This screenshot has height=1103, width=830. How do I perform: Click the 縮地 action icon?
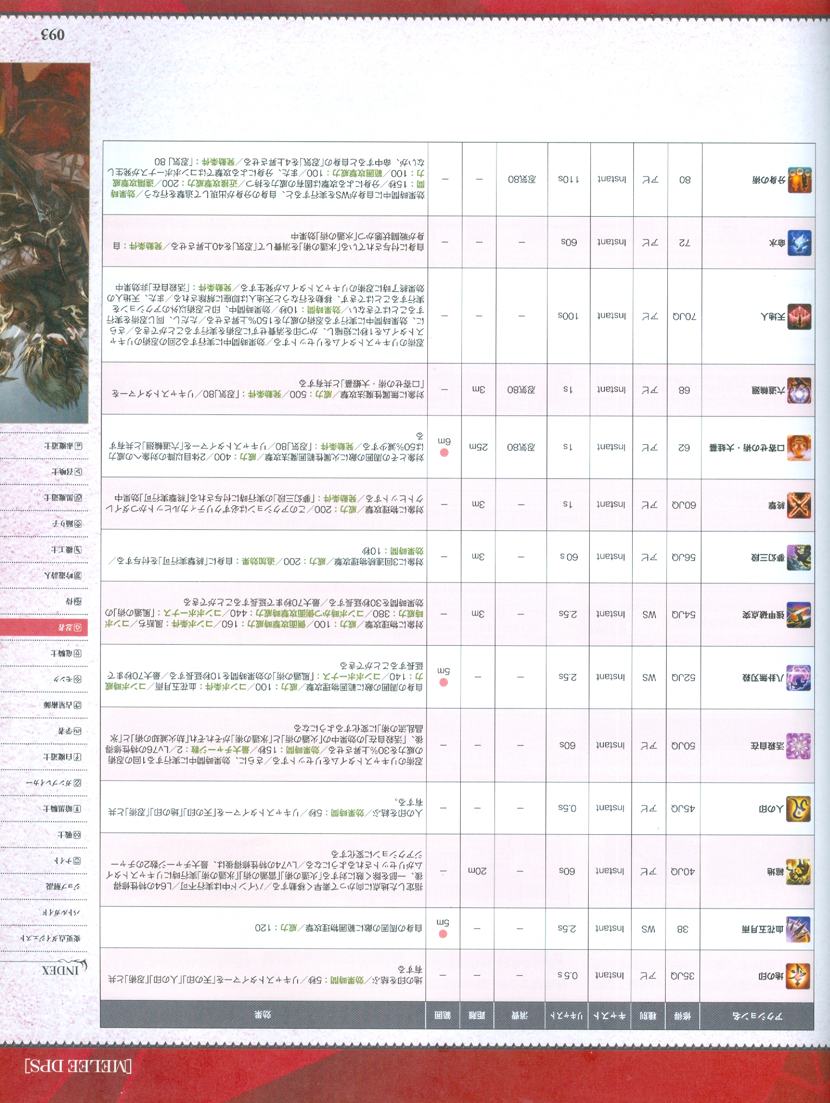tap(799, 871)
